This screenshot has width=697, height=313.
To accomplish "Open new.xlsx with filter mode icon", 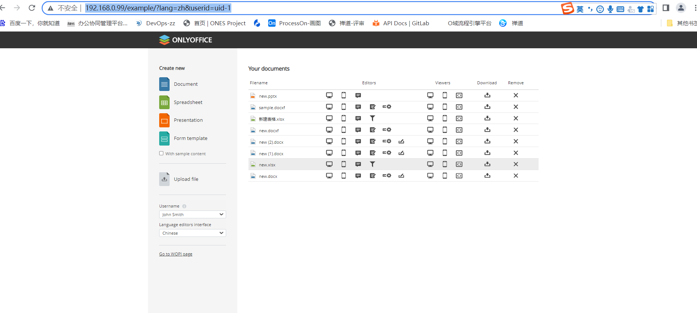I will 372,164.
